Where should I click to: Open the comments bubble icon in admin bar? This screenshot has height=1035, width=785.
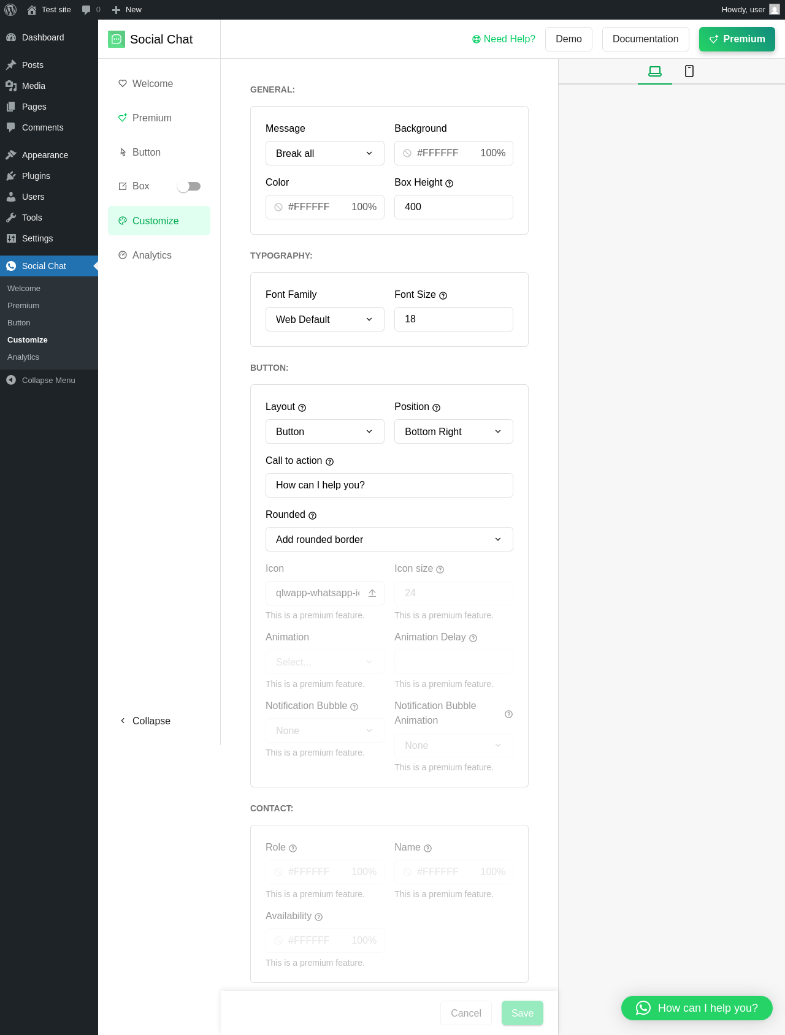[86, 10]
